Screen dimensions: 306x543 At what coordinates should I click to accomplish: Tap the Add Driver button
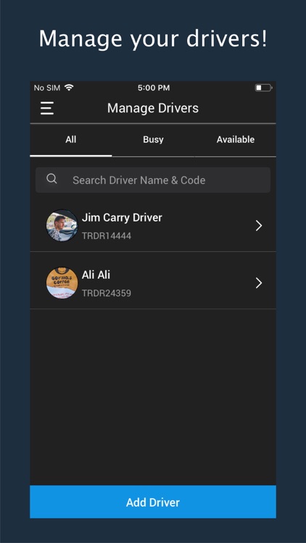[x=153, y=502]
